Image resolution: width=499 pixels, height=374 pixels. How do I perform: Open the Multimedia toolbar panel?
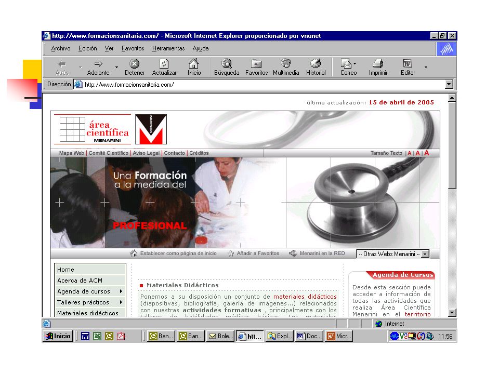(x=286, y=68)
